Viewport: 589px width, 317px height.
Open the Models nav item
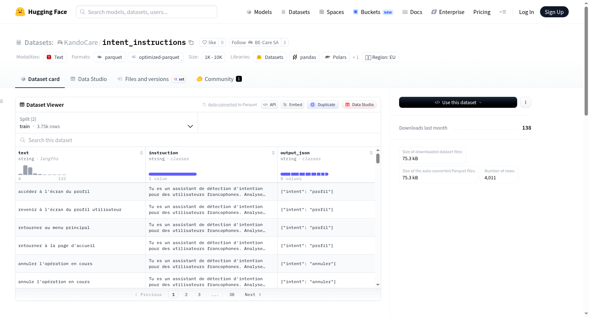259,12
